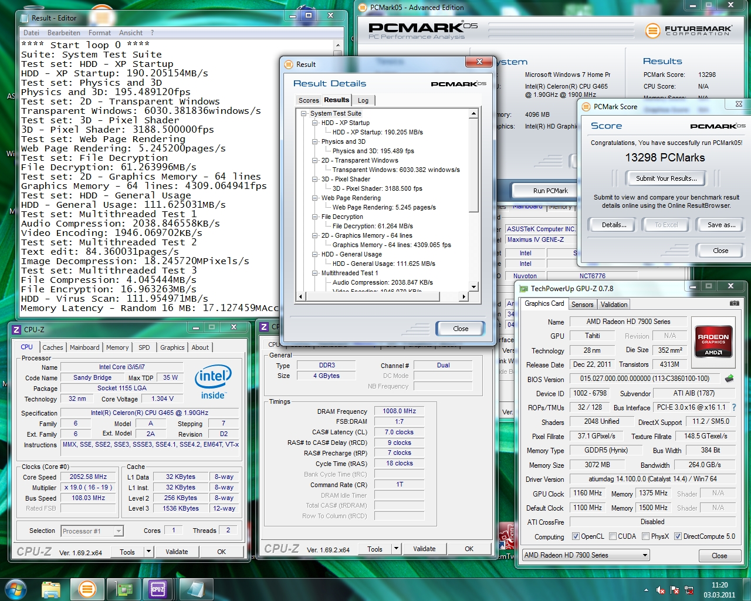Click the BIOS save chip icon in GPU-Z
Viewport: 751px width, 601px height.
[x=729, y=379]
